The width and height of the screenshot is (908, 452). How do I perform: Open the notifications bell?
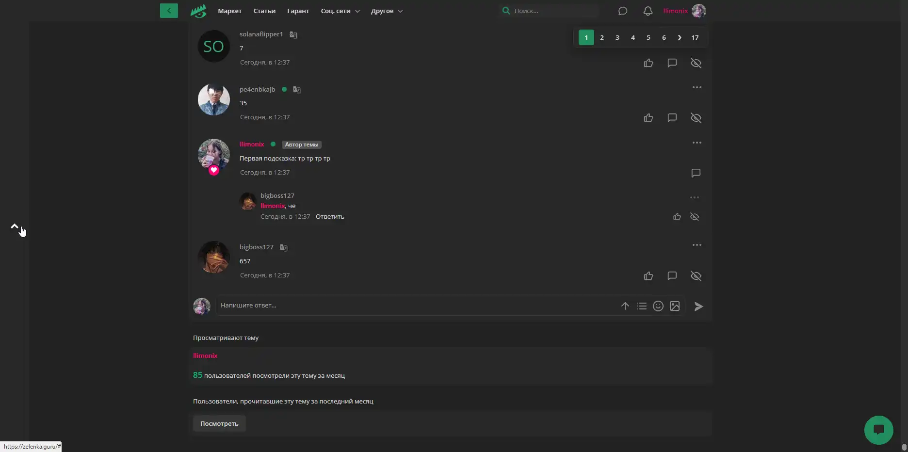648,11
